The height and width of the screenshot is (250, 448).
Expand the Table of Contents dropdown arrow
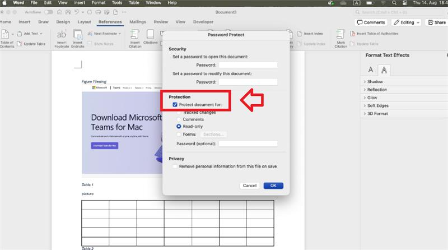(x=12, y=34)
